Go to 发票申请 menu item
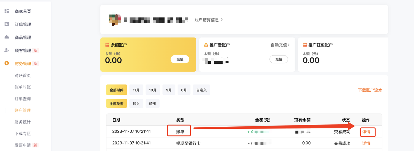414x151 pixels. click(x=23, y=145)
